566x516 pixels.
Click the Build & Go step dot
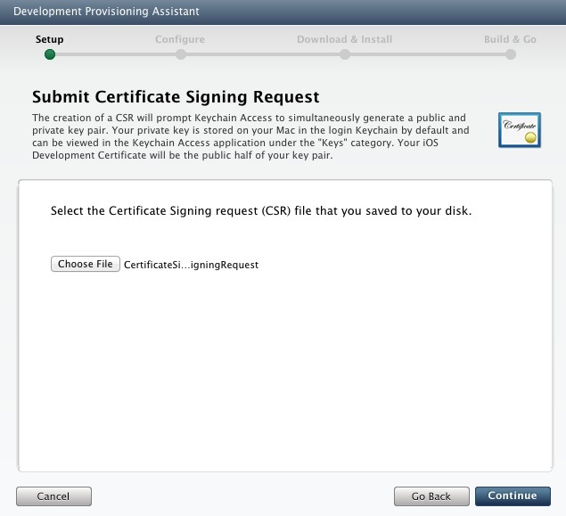[511, 54]
